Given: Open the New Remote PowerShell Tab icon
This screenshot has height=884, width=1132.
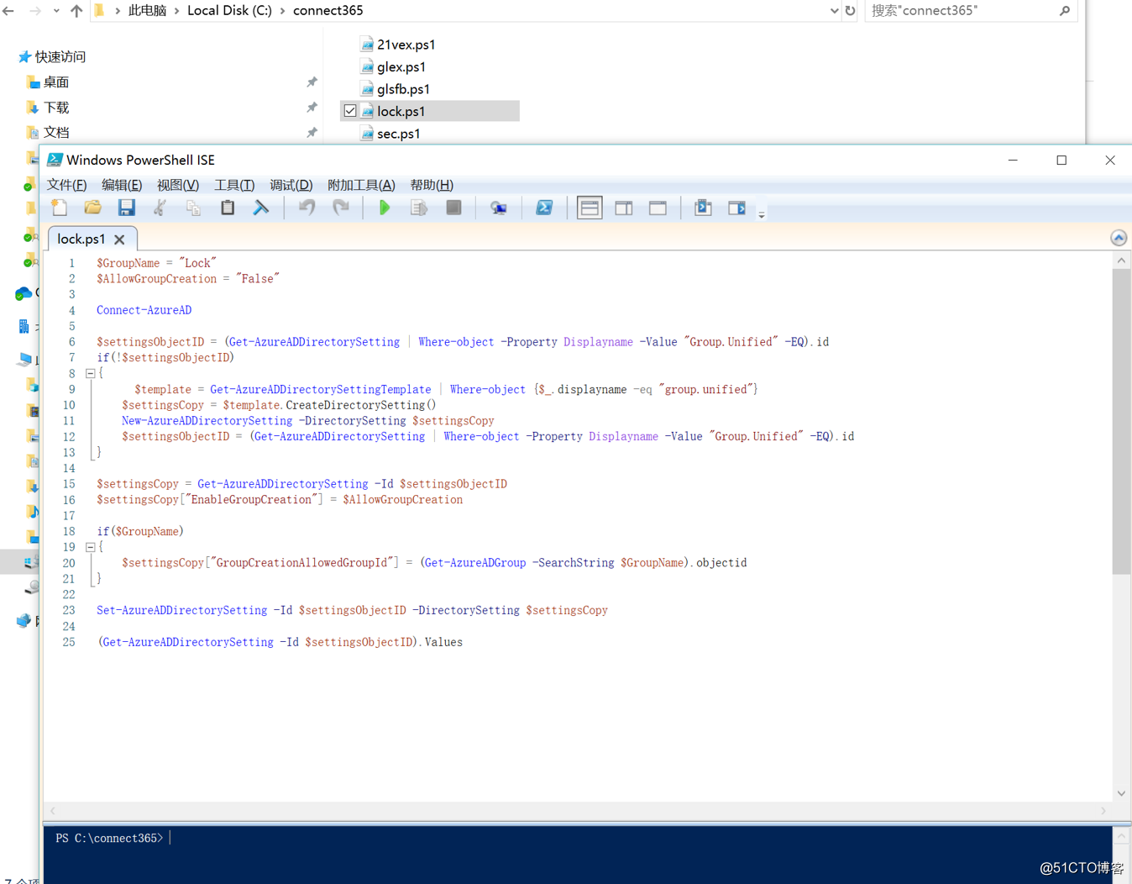Looking at the screenshot, I should click(x=499, y=208).
